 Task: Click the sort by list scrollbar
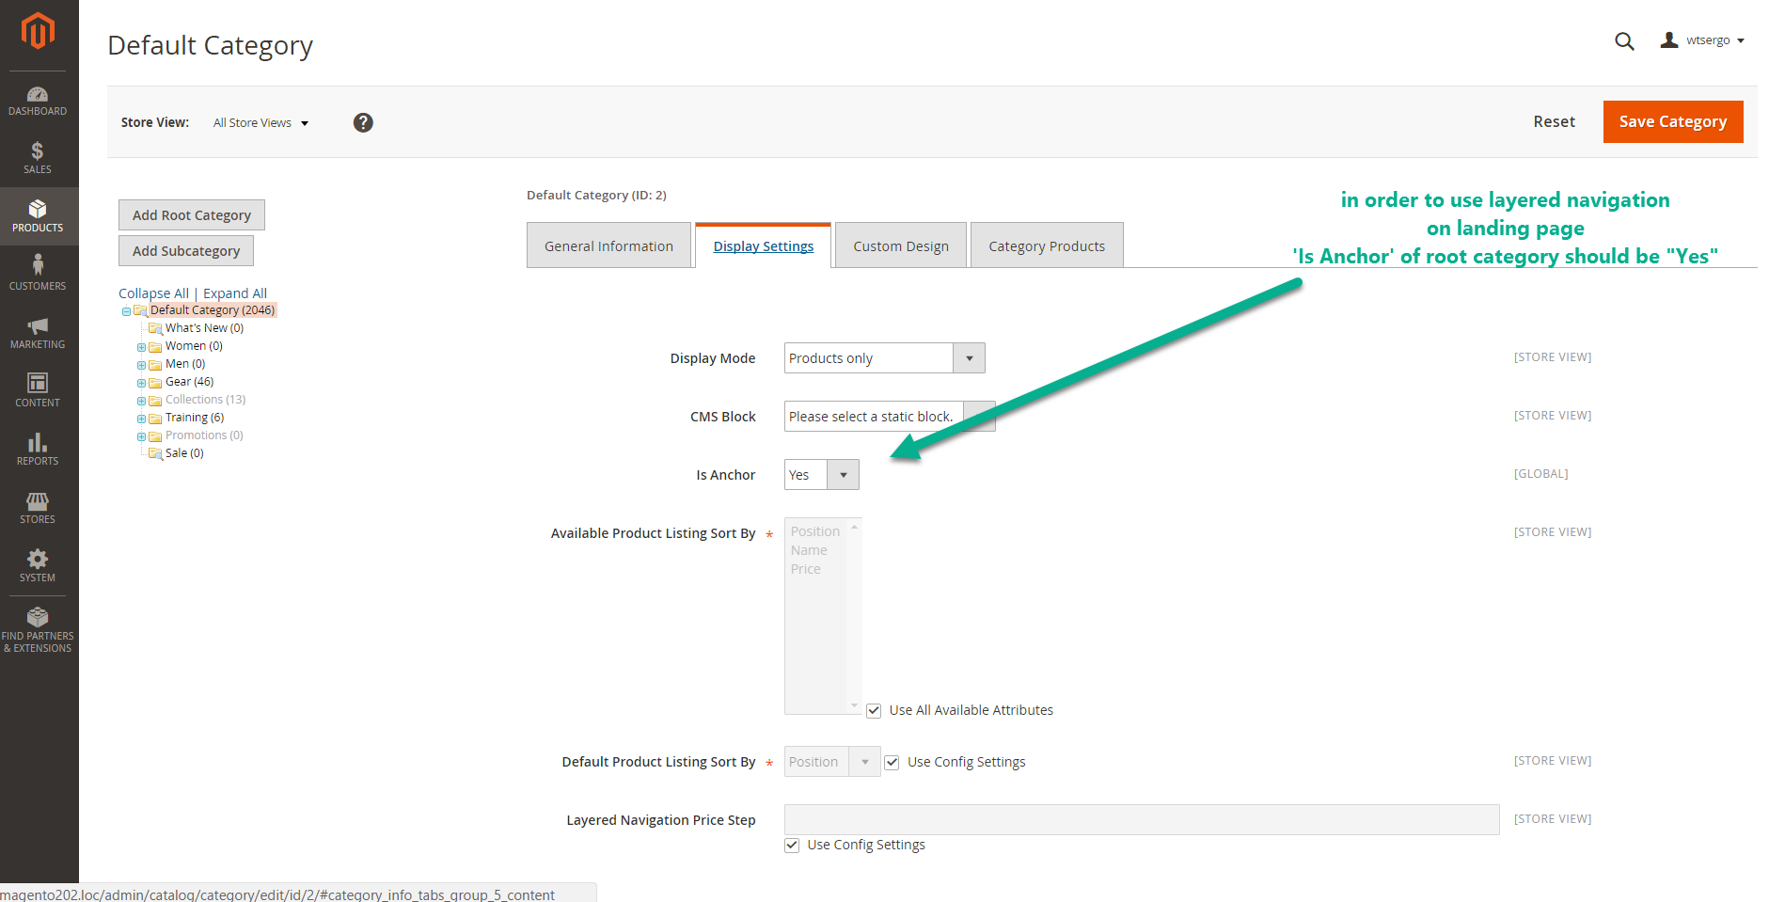[854, 616]
